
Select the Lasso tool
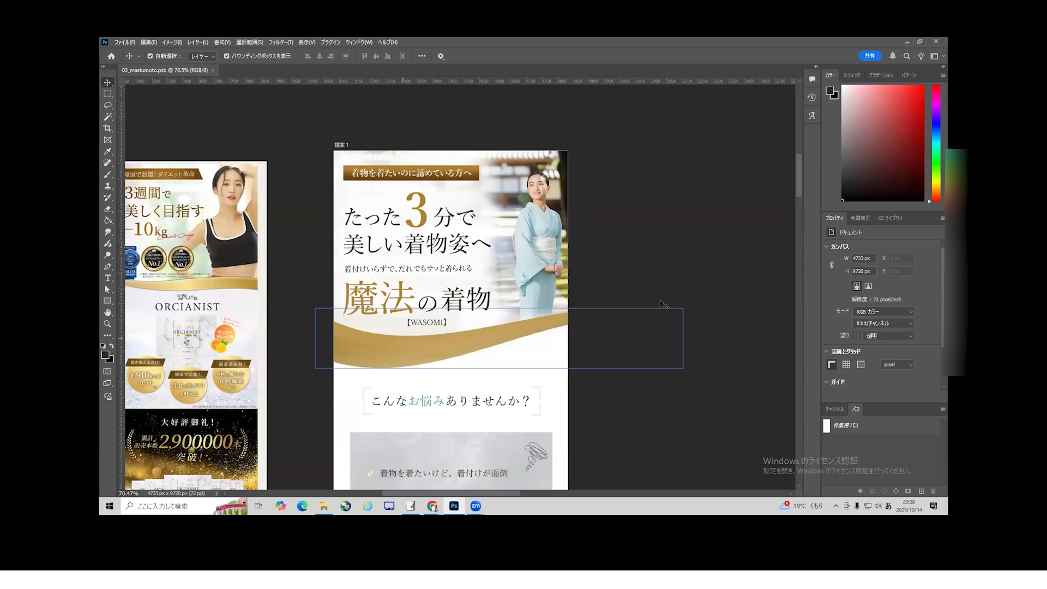coord(107,105)
